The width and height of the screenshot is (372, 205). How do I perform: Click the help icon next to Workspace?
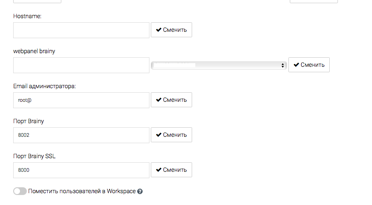point(140,191)
